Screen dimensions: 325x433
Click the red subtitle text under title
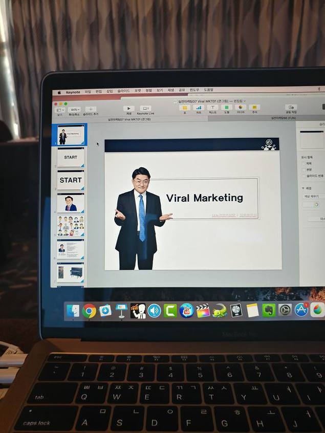pyautogui.click(x=234, y=215)
